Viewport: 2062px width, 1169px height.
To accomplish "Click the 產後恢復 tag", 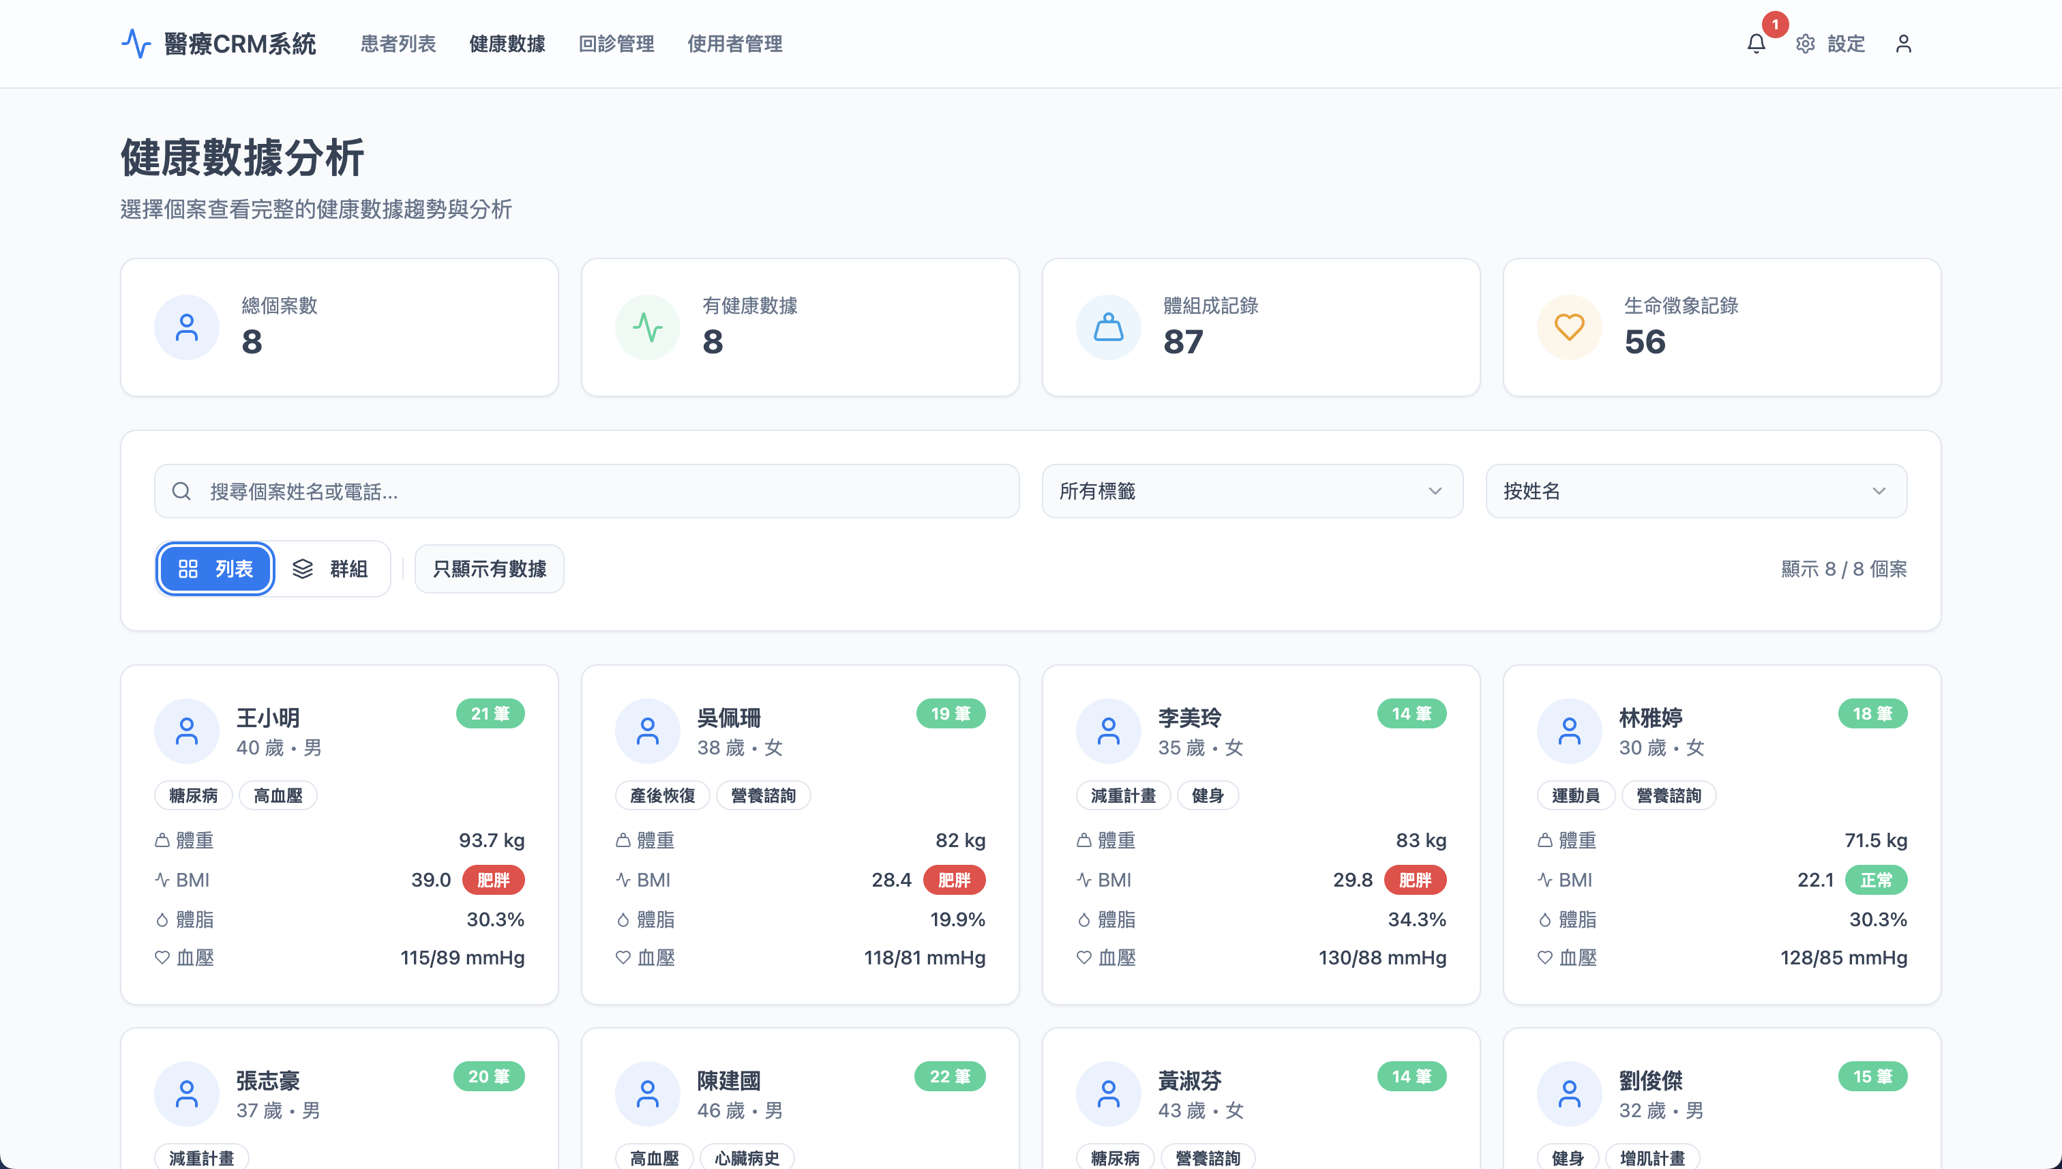I will tap(662, 795).
